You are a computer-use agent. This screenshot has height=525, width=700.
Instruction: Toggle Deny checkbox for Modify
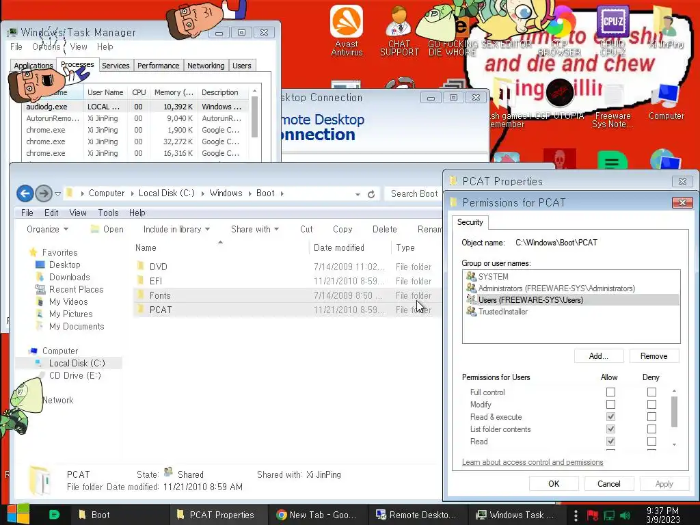[651, 405]
